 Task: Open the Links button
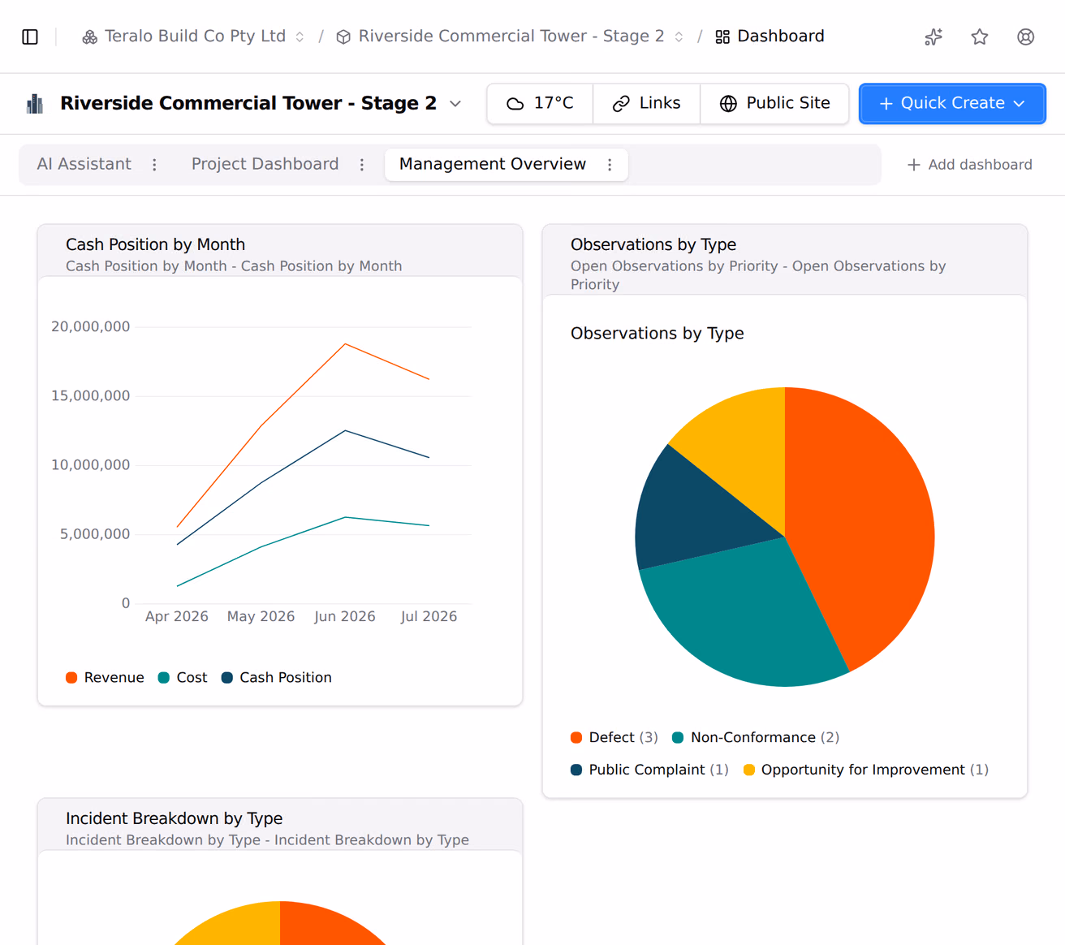pyautogui.click(x=646, y=103)
